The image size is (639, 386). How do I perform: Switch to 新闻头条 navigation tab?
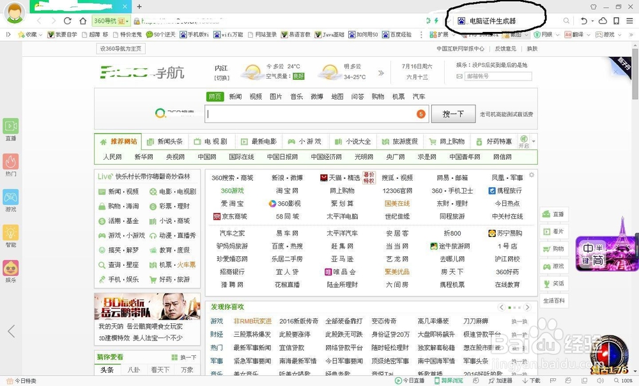pos(165,141)
